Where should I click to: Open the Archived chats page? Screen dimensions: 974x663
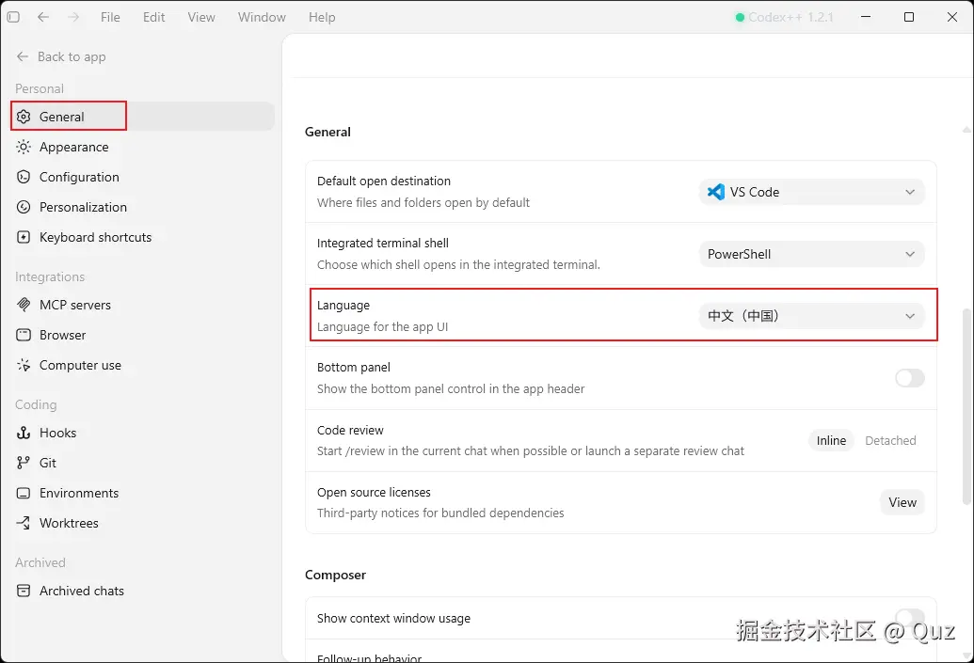(x=142, y=591)
